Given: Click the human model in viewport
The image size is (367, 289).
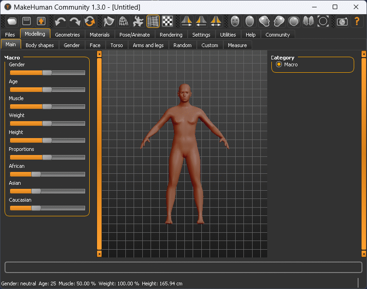Looking at the screenshot, I should [185, 154].
